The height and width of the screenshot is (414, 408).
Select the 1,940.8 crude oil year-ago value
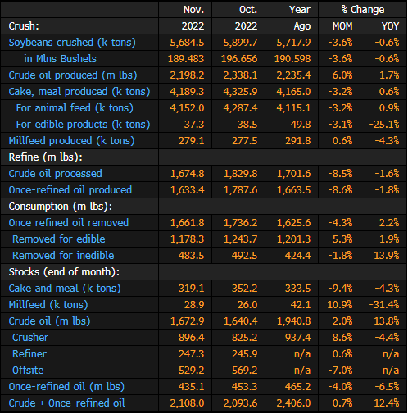(x=293, y=321)
